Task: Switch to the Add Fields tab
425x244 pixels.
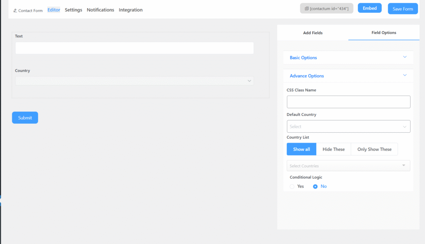Action: point(313,33)
